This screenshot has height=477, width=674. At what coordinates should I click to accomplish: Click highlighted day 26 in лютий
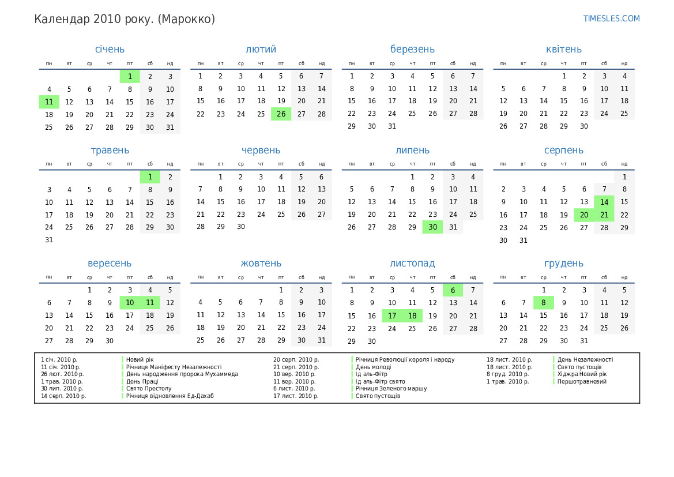(281, 114)
